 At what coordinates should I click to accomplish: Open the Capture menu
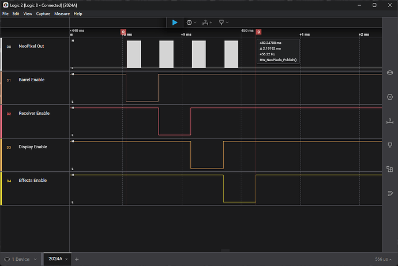43,13
